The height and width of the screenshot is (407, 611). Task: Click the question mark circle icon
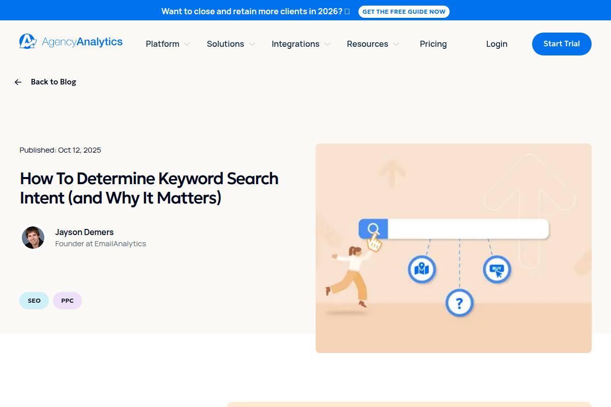point(459,303)
